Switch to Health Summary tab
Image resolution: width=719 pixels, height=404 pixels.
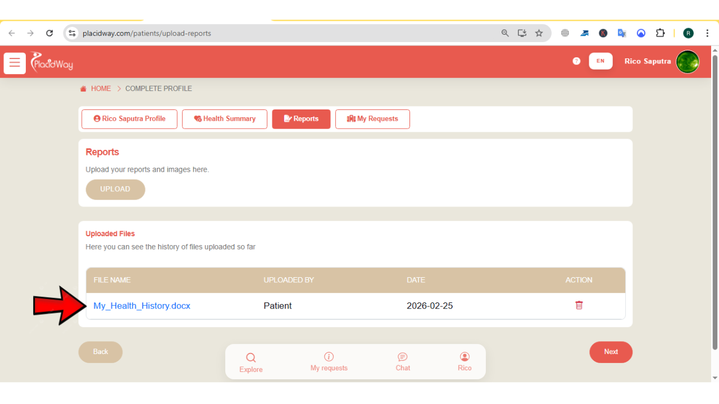click(x=225, y=119)
